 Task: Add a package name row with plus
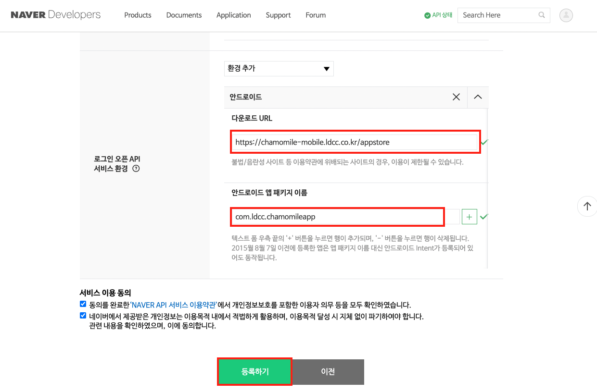tap(469, 217)
